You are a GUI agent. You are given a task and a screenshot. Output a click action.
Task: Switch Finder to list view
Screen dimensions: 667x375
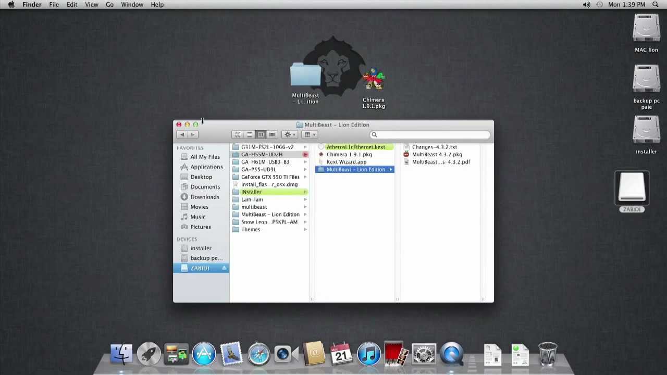tap(249, 134)
